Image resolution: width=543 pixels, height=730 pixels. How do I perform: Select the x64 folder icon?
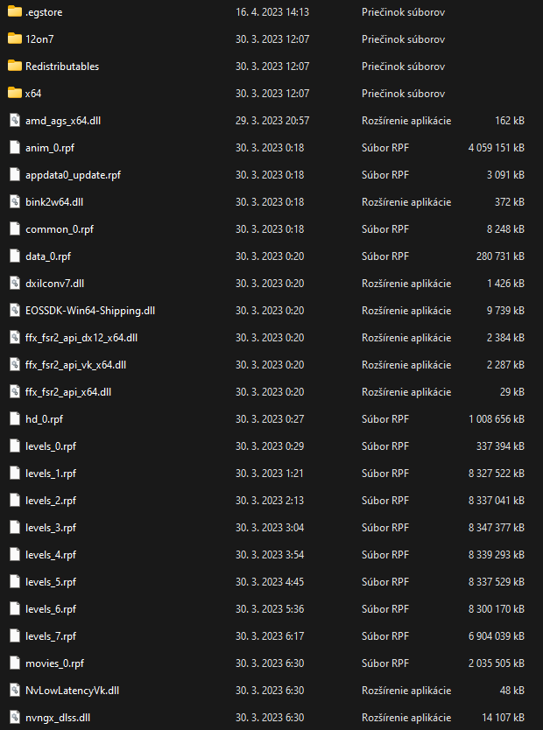(x=15, y=93)
